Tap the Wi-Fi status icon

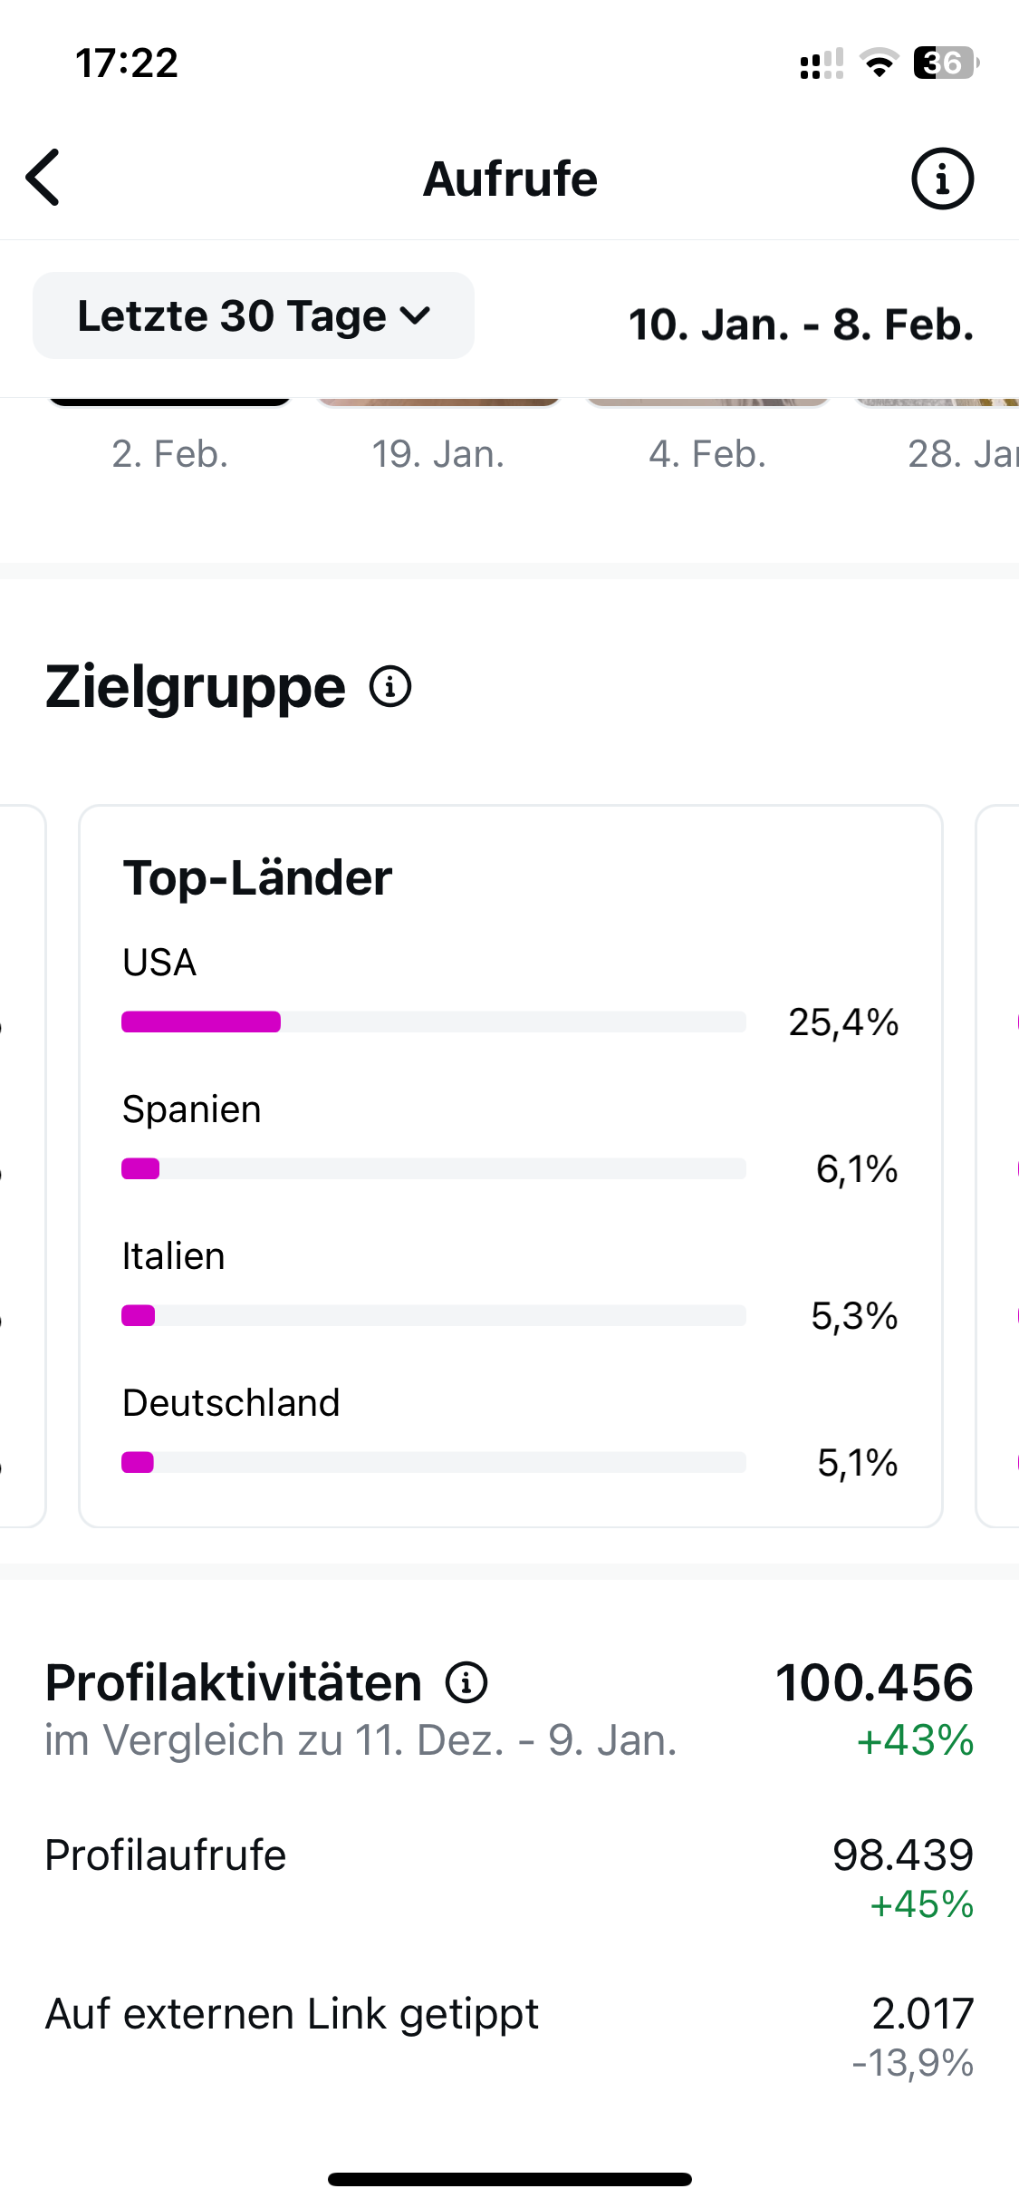[x=878, y=63]
